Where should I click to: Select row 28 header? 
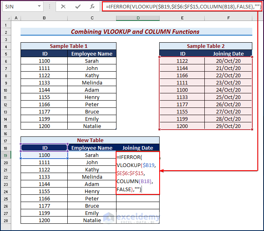point(6,221)
